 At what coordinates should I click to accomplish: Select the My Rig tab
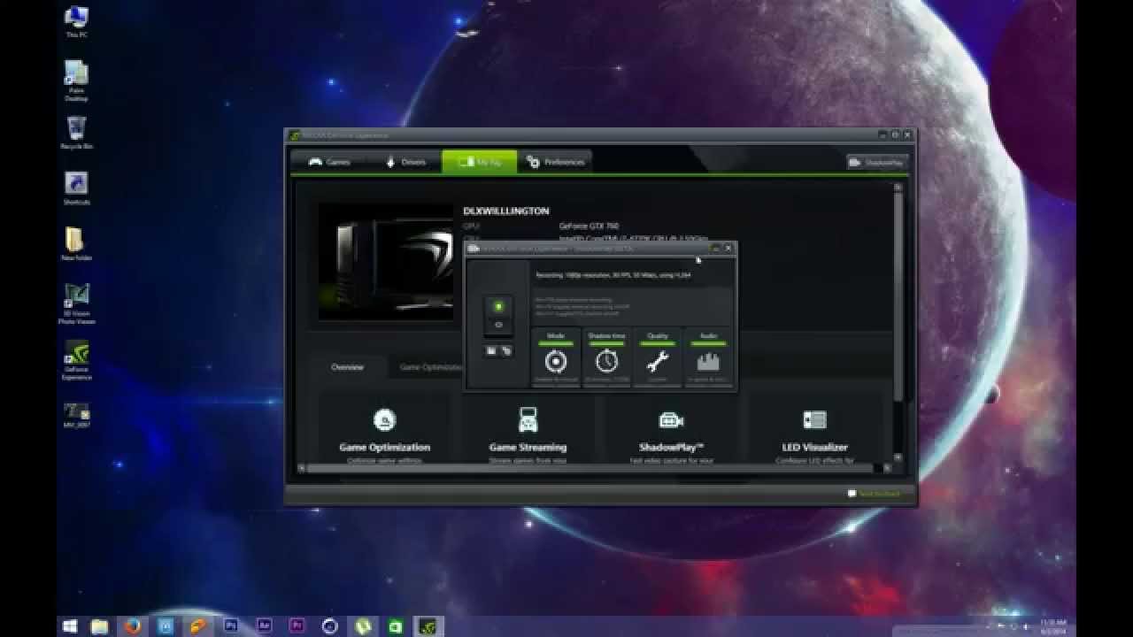[479, 162]
